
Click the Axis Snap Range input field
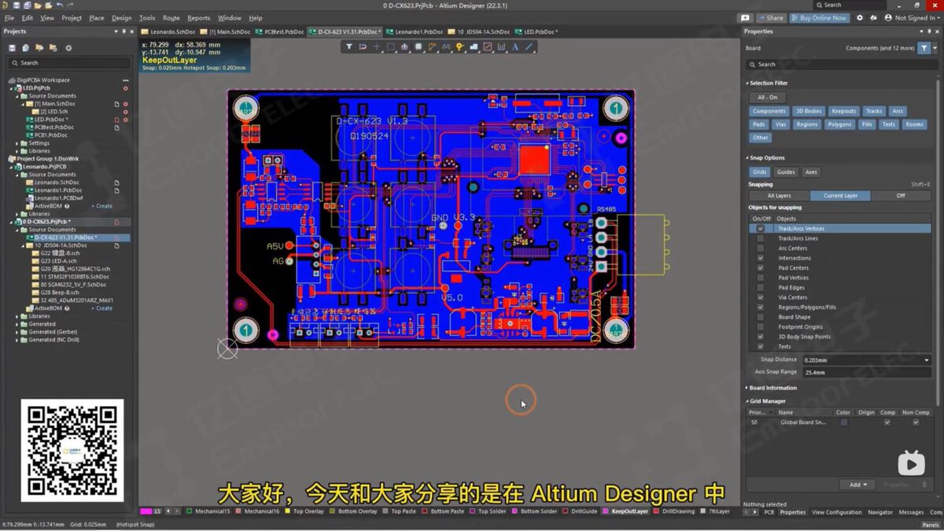865,372
